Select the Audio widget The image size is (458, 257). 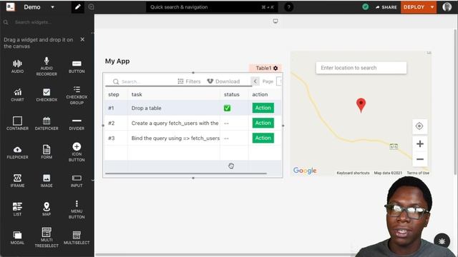click(x=17, y=66)
